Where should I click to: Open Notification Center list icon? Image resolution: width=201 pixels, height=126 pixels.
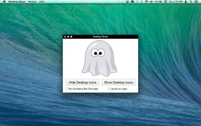pyautogui.click(x=196, y=2)
